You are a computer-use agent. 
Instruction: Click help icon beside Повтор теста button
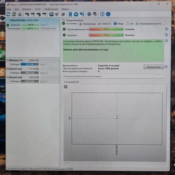pos(166,67)
